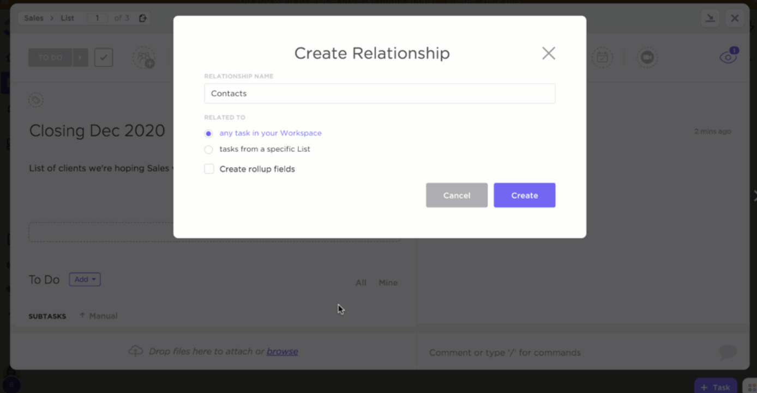The height and width of the screenshot is (393, 757).
Task: Click the Relationship Name input field
Action: click(380, 94)
